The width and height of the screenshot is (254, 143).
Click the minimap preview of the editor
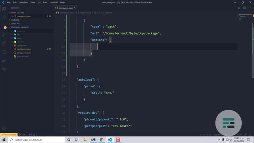click(x=244, y=17)
